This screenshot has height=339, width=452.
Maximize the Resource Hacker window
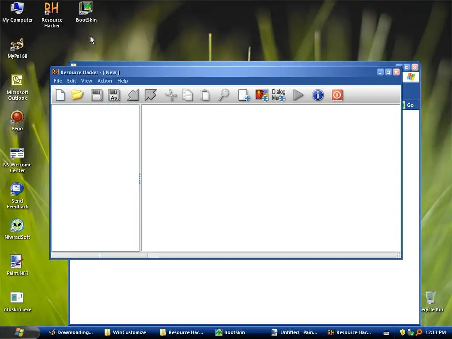coord(388,72)
